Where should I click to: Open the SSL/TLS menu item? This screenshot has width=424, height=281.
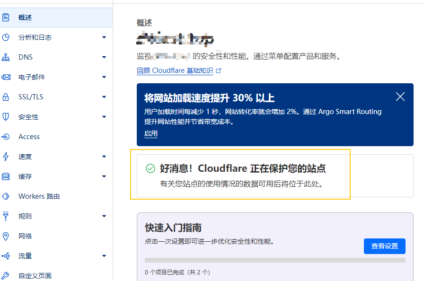click(56, 97)
